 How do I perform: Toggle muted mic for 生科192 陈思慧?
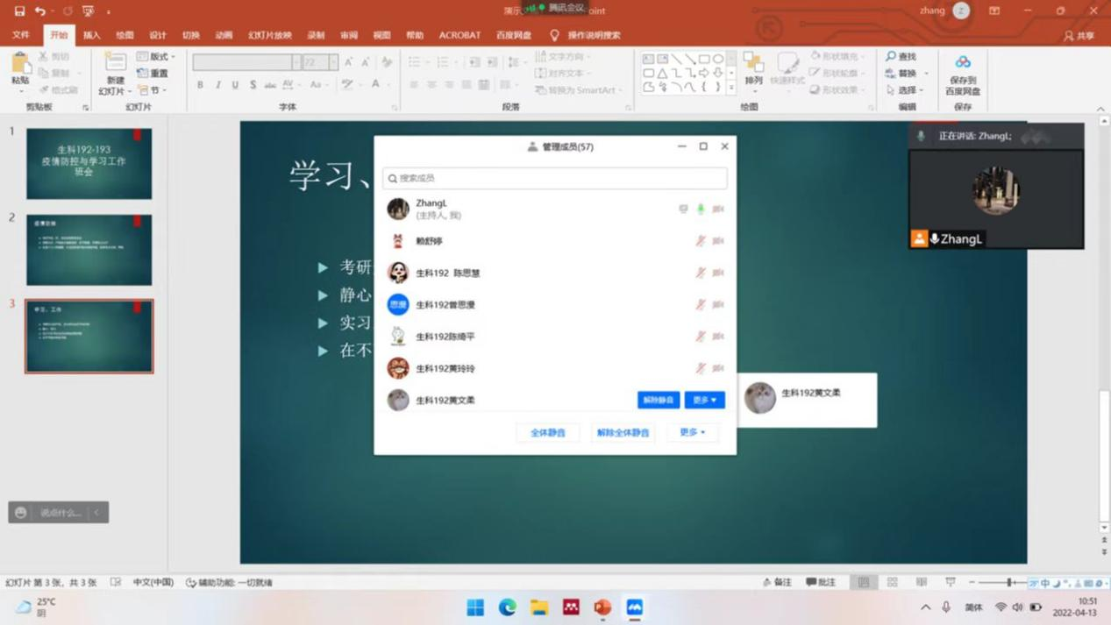tap(700, 273)
